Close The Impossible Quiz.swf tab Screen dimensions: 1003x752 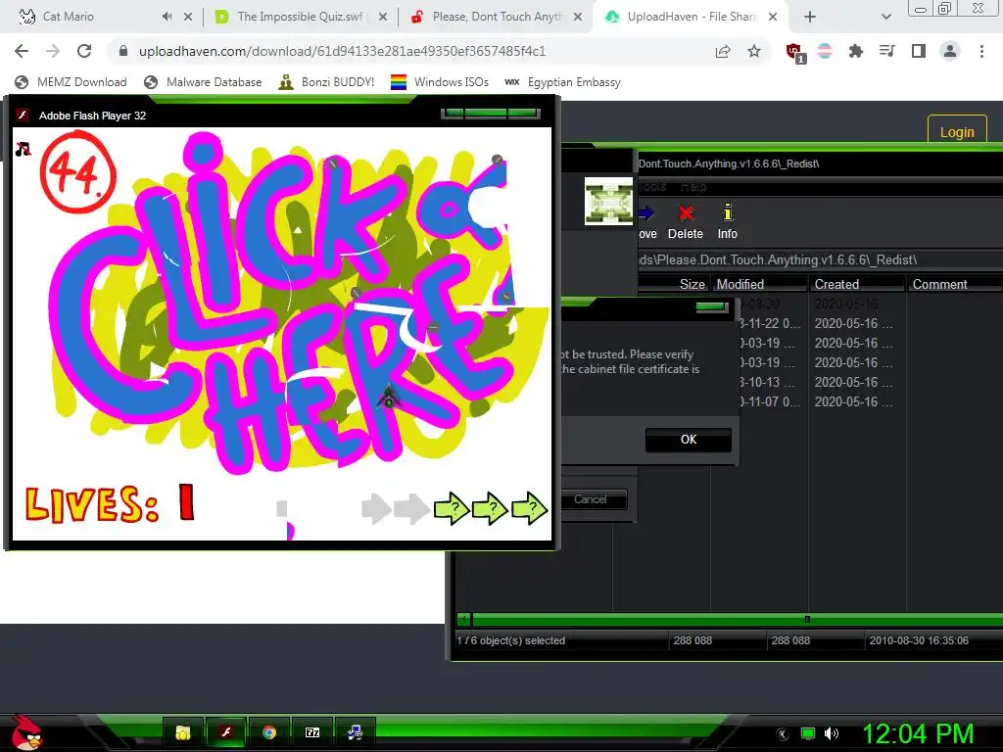click(x=383, y=17)
